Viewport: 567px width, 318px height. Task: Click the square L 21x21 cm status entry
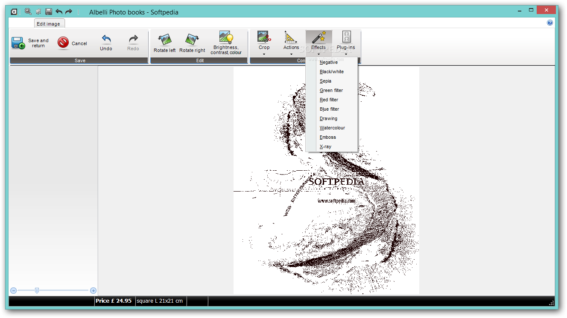[x=160, y=301]
